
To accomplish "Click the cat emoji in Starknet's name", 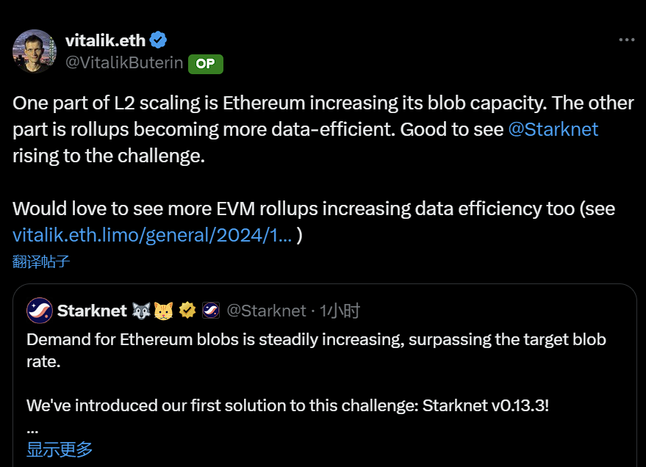I will [163, 309].
